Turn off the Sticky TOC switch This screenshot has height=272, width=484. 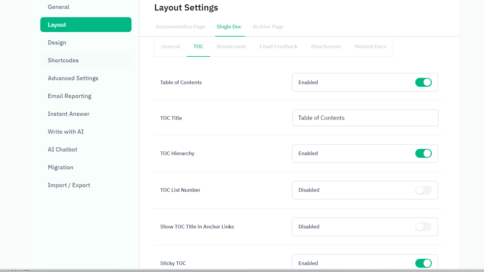[x=423, y=263]
